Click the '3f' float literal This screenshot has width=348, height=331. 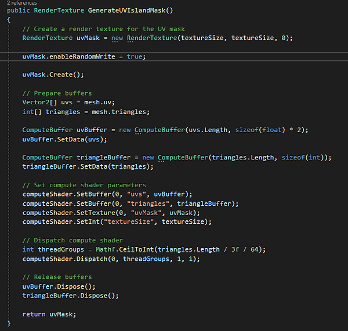(235, 249)
